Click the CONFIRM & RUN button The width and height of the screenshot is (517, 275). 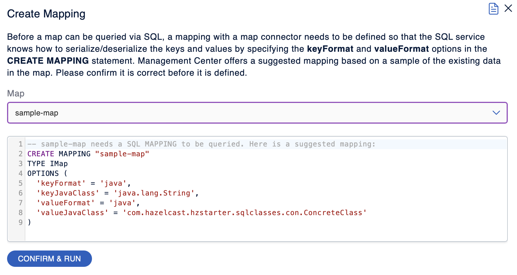point(49,259)
